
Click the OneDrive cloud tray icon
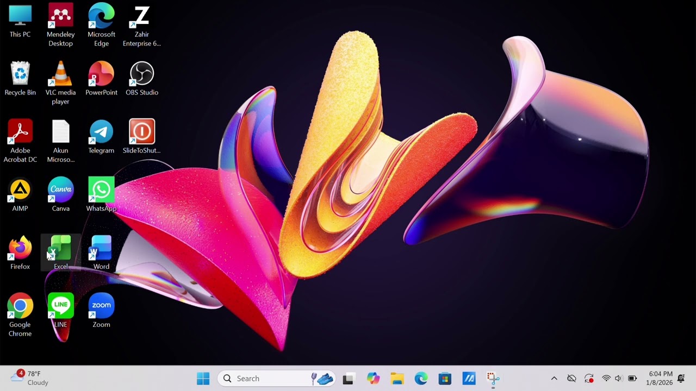571,379
